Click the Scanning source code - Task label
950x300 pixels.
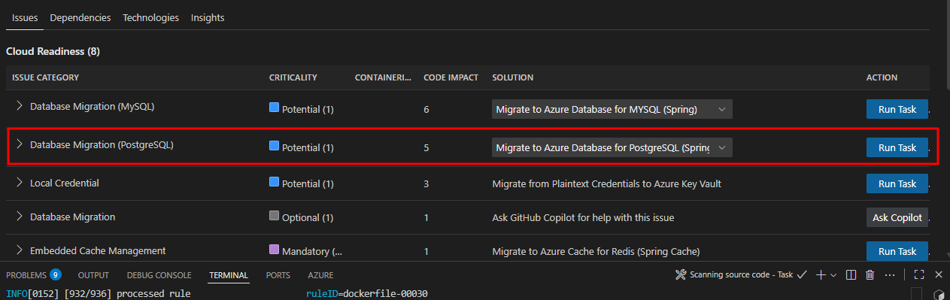pos(741,275)
